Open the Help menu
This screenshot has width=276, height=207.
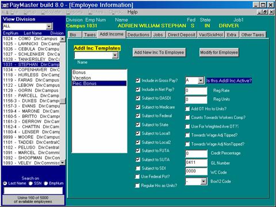[x=132, y=12]
